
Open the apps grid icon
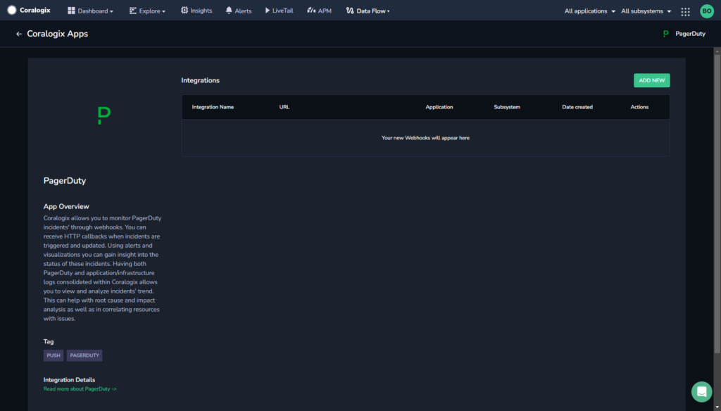pos(685,11)
